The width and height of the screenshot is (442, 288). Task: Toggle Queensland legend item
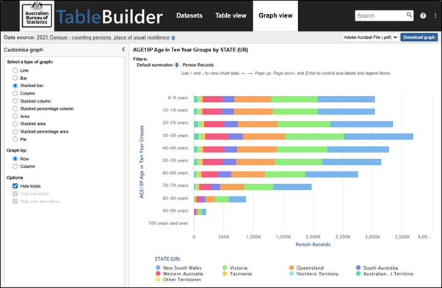tap(306, 267)
